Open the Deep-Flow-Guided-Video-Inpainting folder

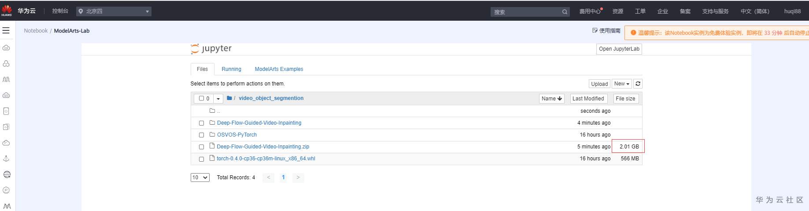click(259, 123)
